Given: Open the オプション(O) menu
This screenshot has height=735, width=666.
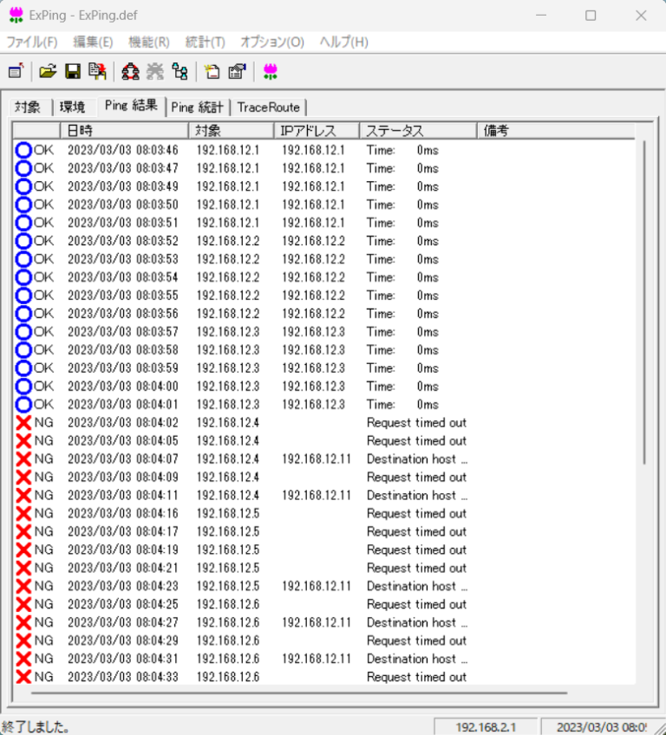Looking at the screenshot, I should (x=271, y=42).
